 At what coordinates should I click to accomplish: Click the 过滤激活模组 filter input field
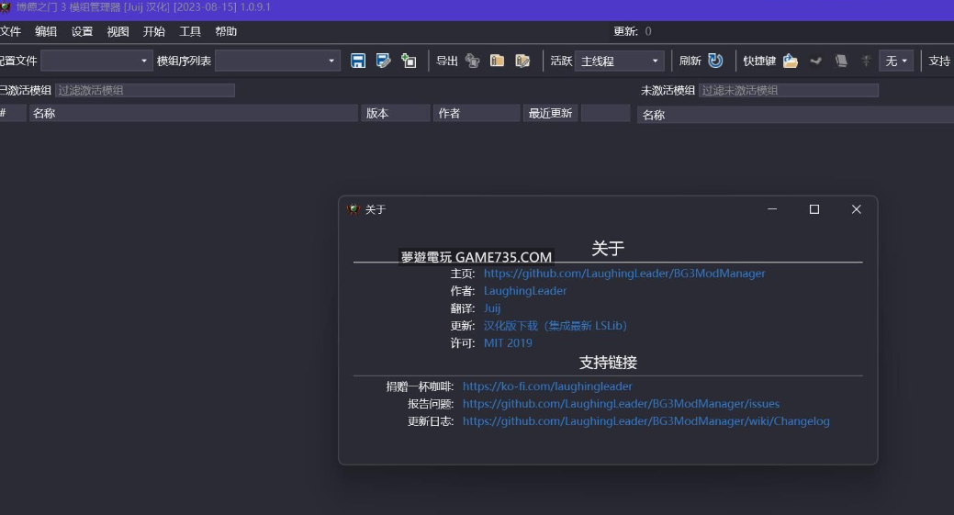[x=144, y=90]
